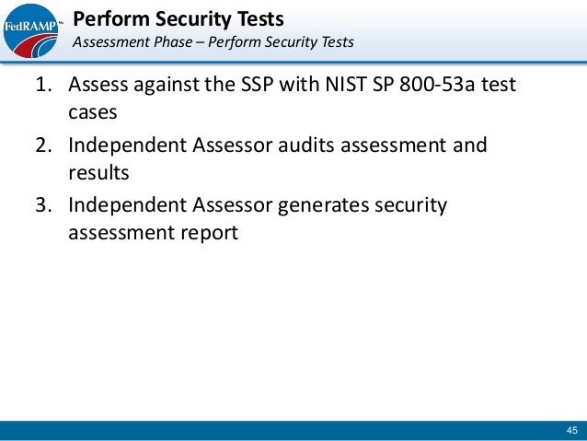Click list number 3 marker
Viewport: 587px width, 441px height.
(x=43, y=205)
